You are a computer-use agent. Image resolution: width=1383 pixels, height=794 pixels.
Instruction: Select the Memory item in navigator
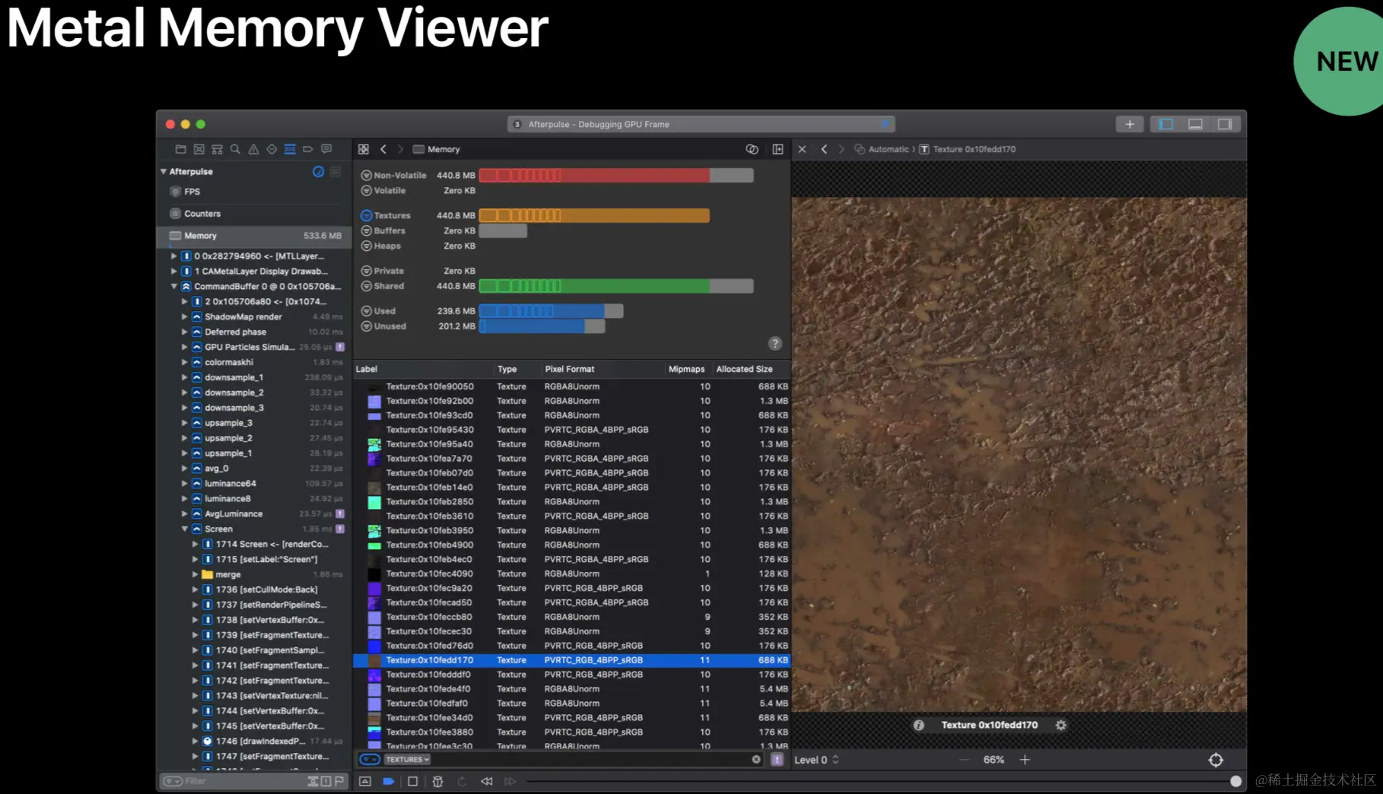point(255,236)
